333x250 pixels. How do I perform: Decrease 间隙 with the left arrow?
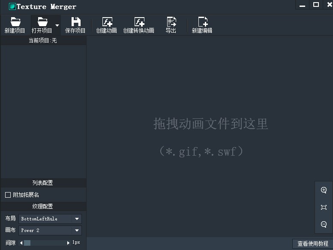click(21, 243)
